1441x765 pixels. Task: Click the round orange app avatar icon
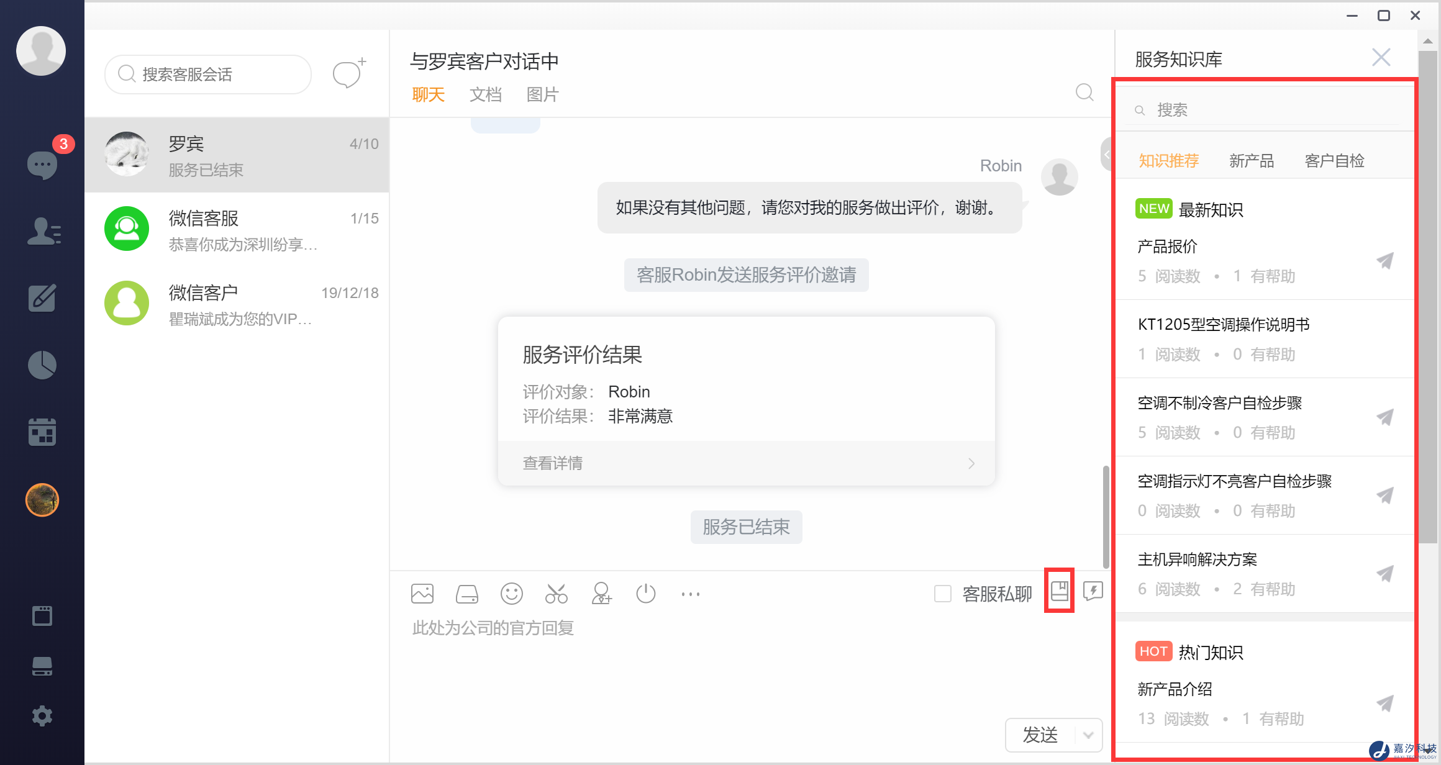click(x=42, y=500)
